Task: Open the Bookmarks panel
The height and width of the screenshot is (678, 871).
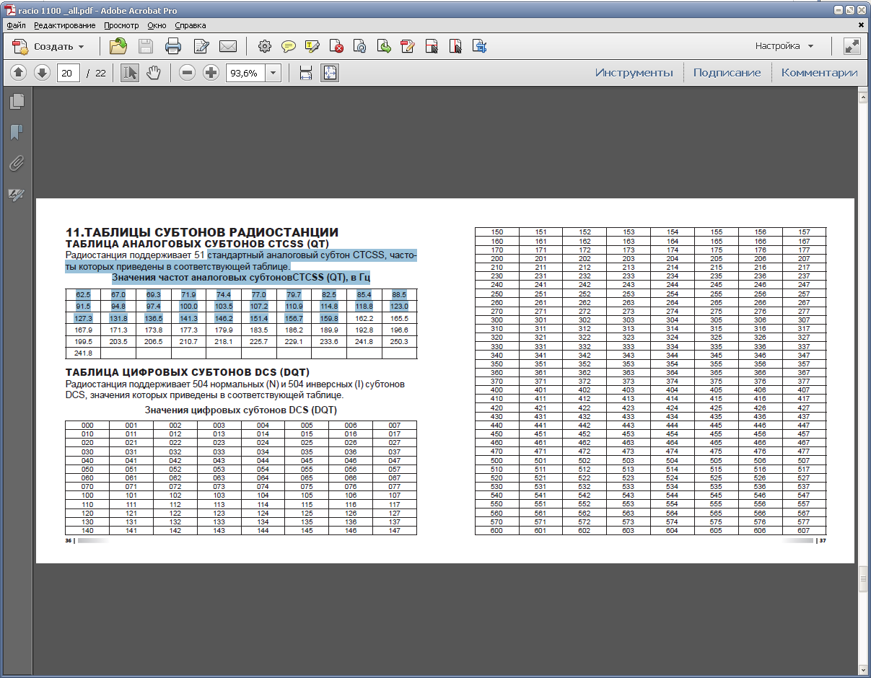Action: (x=17, y=133)
